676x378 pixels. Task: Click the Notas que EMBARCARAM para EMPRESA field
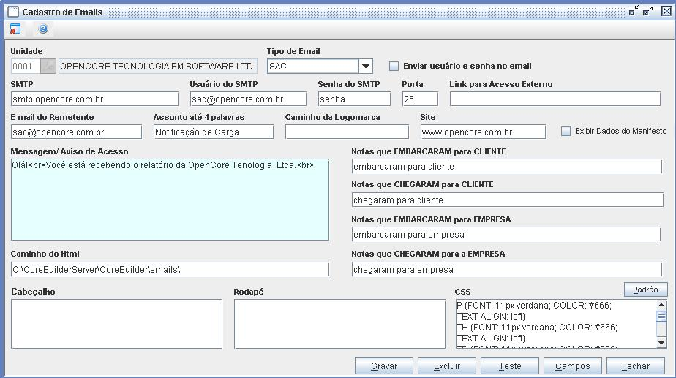click(506, 235)
